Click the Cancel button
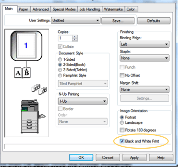Screen dimensions: 178x167 tap(108, 157)
